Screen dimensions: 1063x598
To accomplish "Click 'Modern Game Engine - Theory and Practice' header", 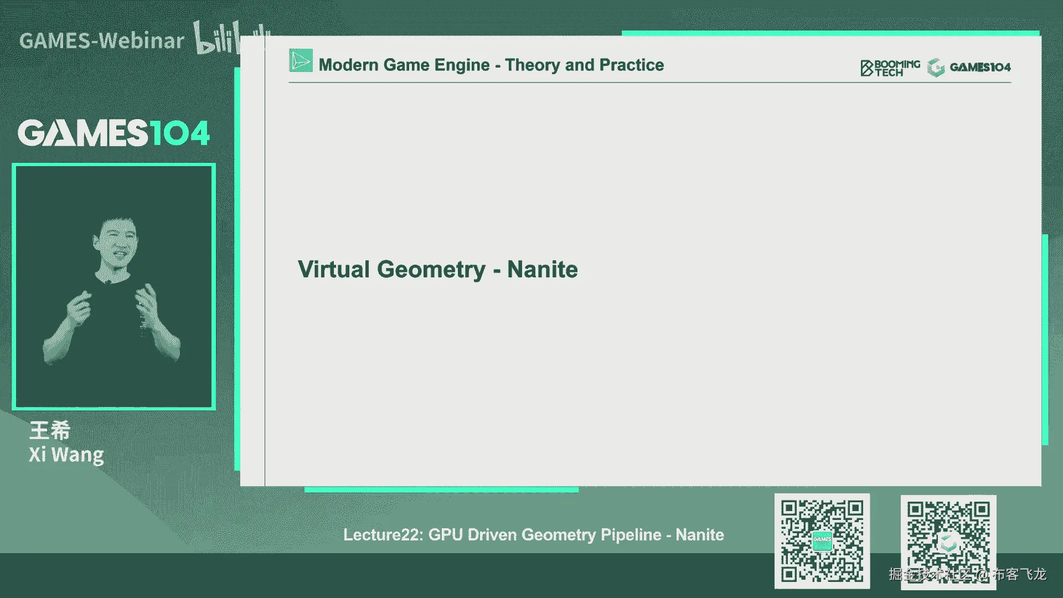I will click(491, 65).
